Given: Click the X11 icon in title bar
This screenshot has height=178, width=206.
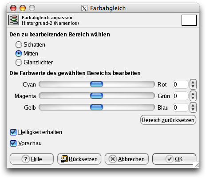Looking at the screenshot, I should 84,8.
